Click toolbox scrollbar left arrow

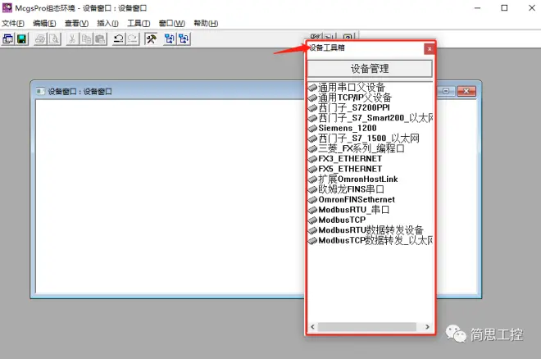[312, 327]
